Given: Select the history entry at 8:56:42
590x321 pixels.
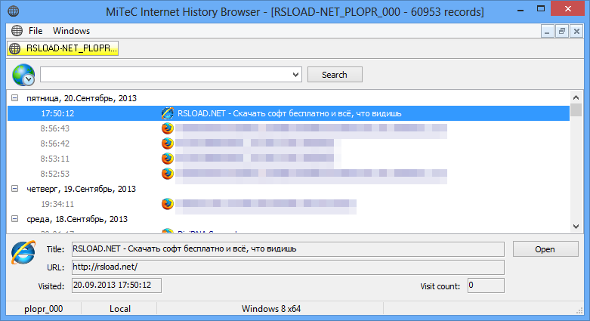Looking at the screenshot, I should click(x=289, y=144).
